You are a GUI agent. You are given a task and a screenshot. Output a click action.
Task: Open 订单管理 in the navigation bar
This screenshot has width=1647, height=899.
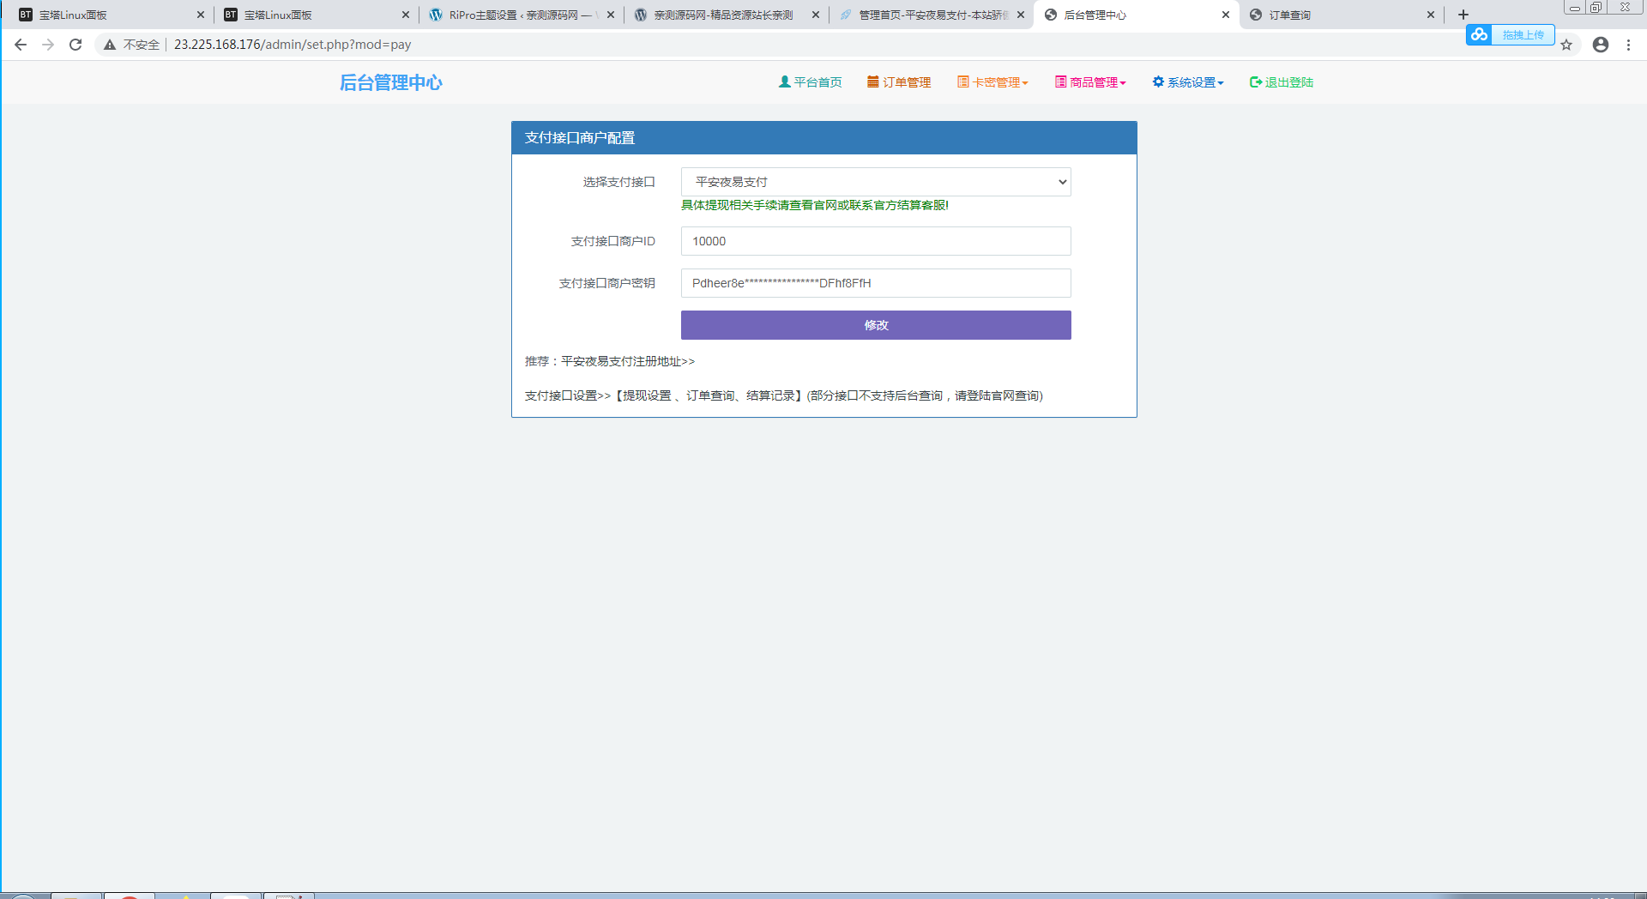pos(899,82)
